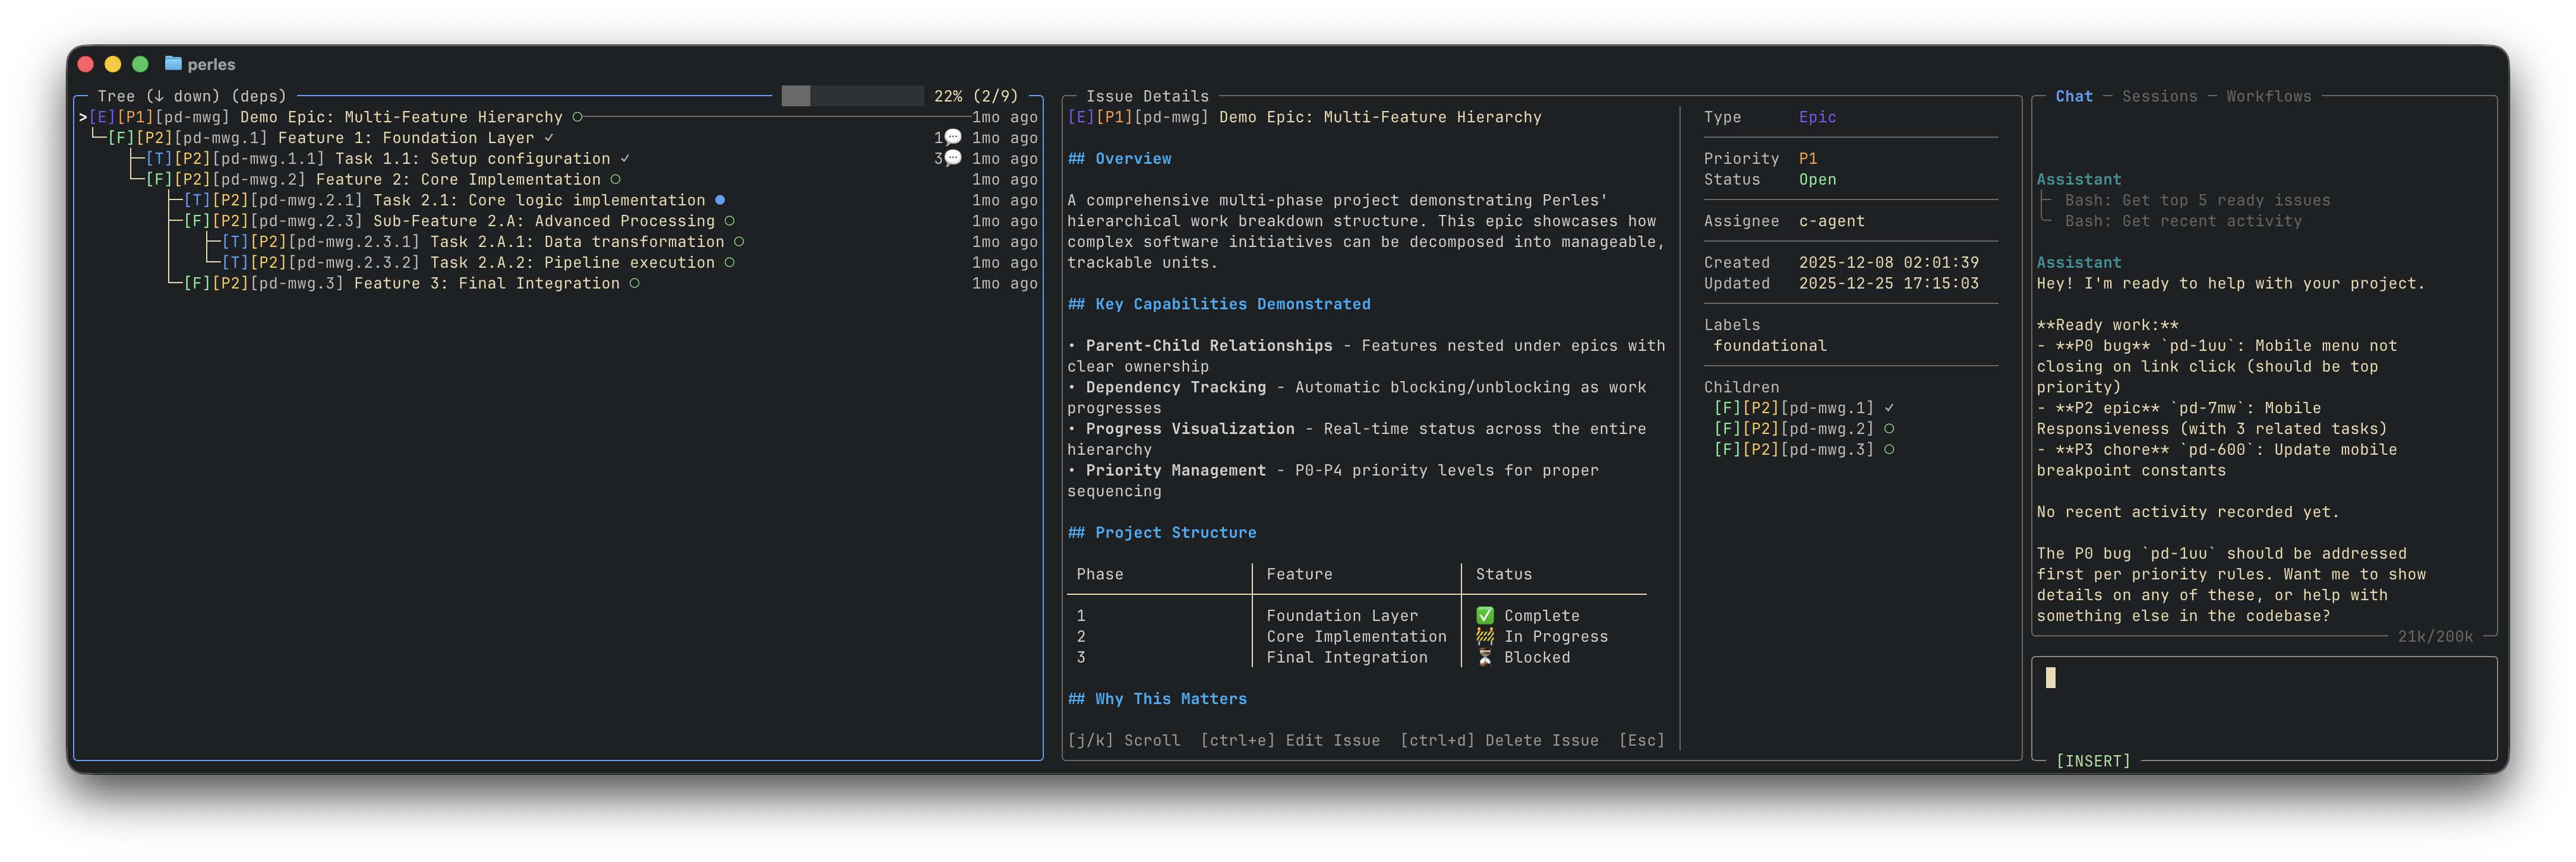Click the 3-comment bubble on Task 1.1 row
Image resolution: width=2576 pixels, height=862 pixels.
953,158
